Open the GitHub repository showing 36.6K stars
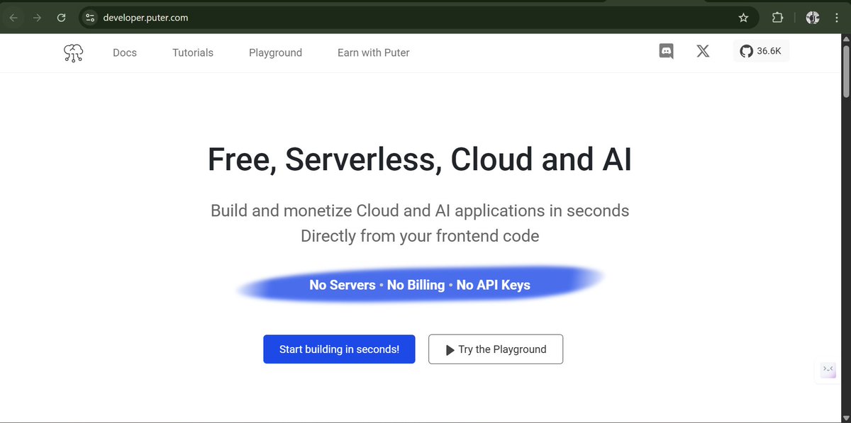This screenshot has height=423, width=851. click(760, 50)
